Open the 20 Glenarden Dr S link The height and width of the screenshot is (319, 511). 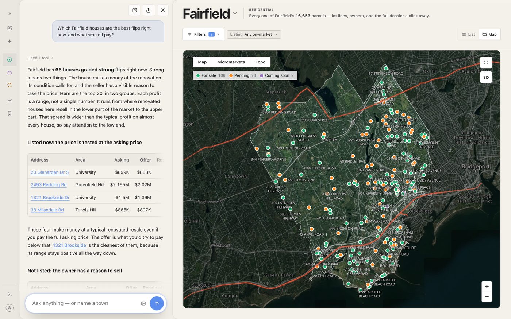pos(50,172)
